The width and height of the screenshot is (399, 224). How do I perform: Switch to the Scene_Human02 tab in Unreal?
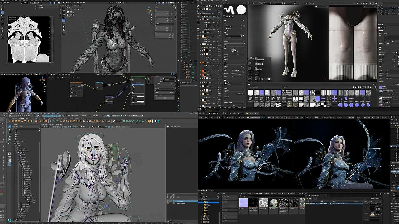(214, 110)
